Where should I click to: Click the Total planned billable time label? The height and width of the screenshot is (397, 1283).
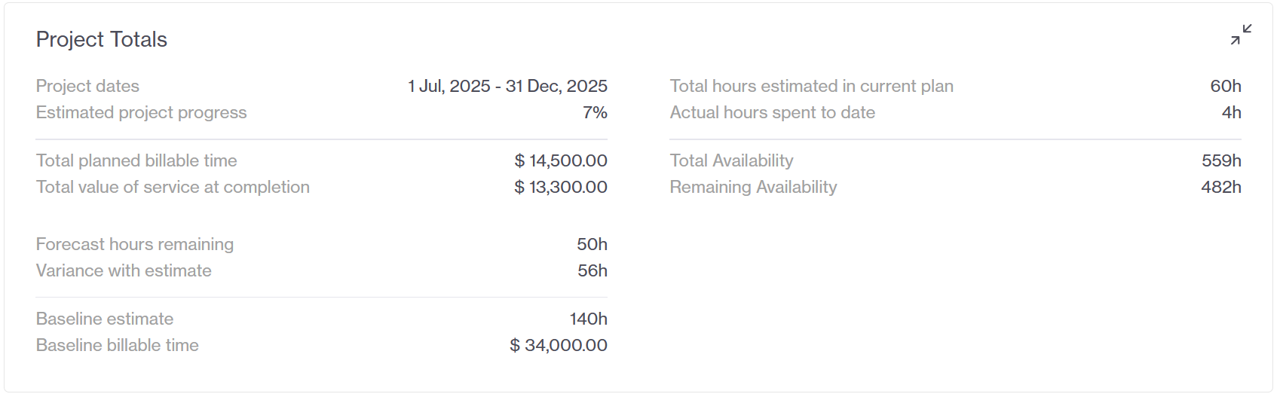pyautogui.click(x=136, y=160)
